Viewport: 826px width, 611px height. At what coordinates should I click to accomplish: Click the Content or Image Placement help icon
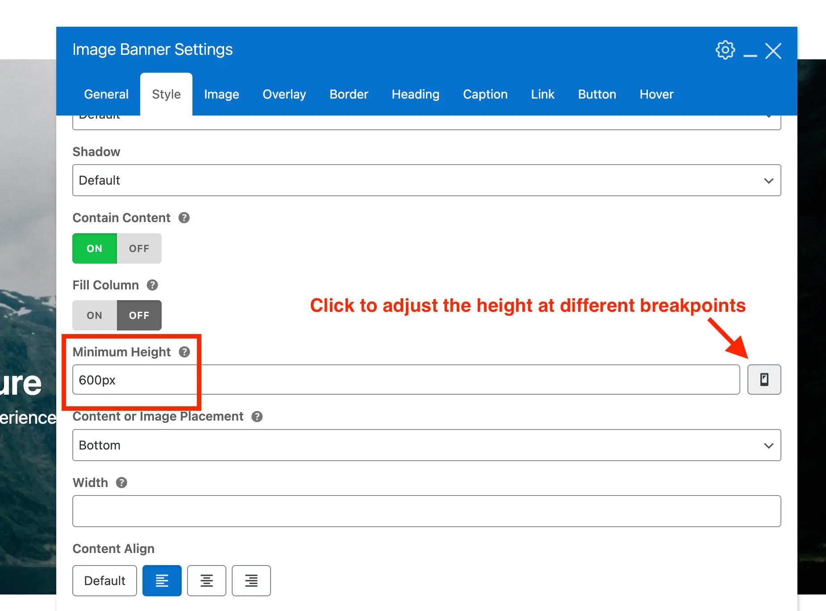(257, 417)
